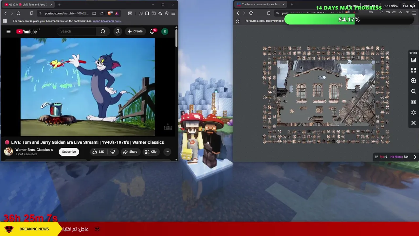Click the BREAKING NEWS label
The image size is (419, 236).
tap(34, 229)
